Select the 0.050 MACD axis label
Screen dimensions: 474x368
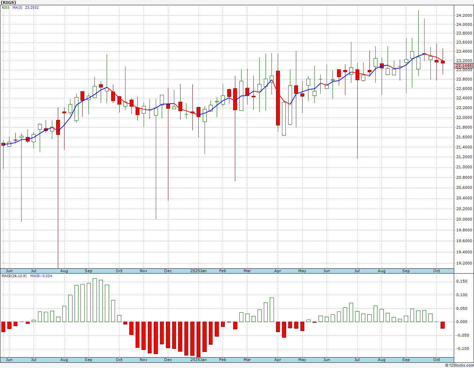462,309
